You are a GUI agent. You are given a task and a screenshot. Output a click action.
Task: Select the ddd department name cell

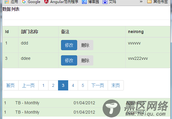tap(38, 45)
